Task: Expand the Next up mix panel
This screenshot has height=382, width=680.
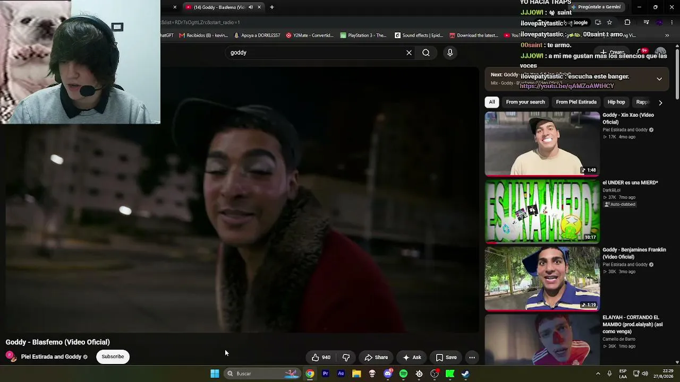Action: (659, 79)
